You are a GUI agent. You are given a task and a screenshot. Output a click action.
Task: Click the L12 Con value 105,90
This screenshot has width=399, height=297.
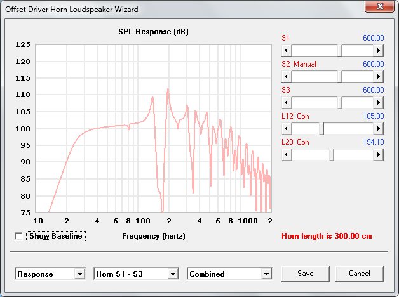pyautogui.click(x=374, y=116)
